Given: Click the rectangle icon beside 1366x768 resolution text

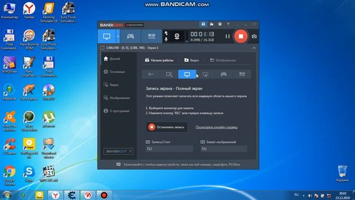Looking at the screenshot, I should (102, 48).
